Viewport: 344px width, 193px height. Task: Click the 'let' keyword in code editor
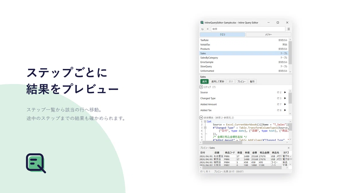click(x=209, y=122)
